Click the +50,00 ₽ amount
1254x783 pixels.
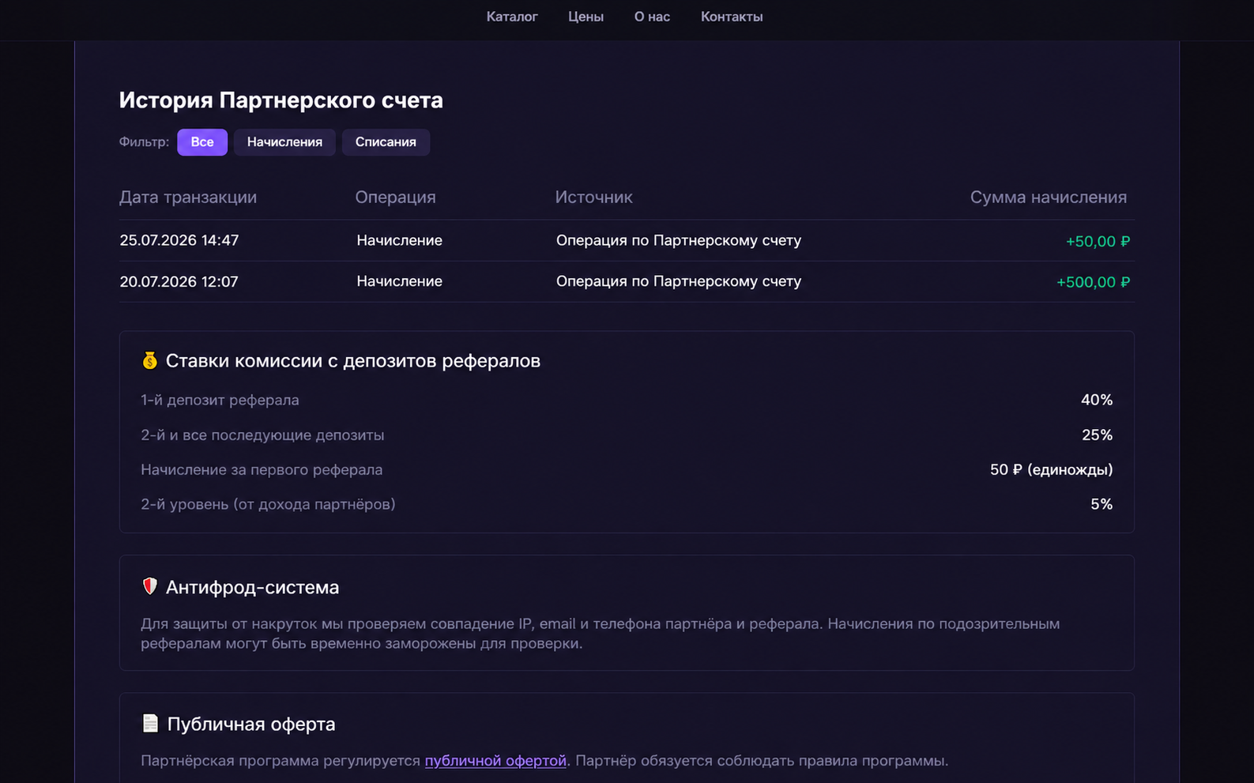1098,242
